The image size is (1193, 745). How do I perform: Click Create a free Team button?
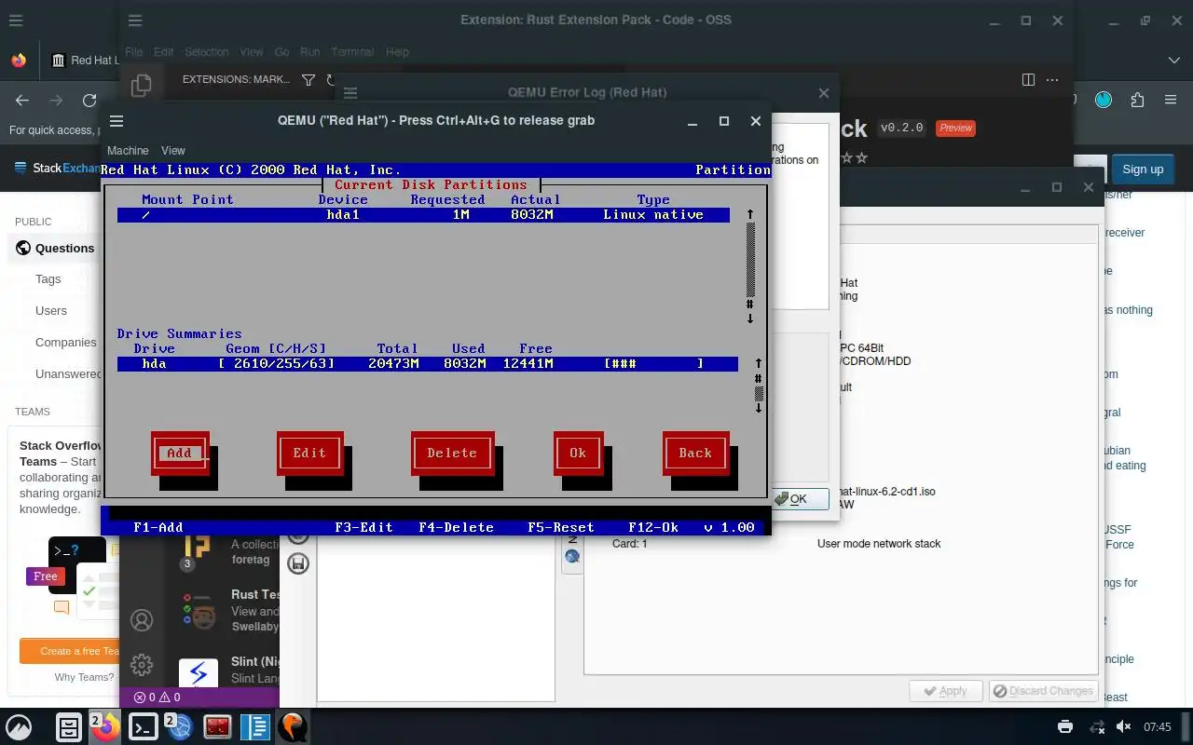(x=70, y=651)
